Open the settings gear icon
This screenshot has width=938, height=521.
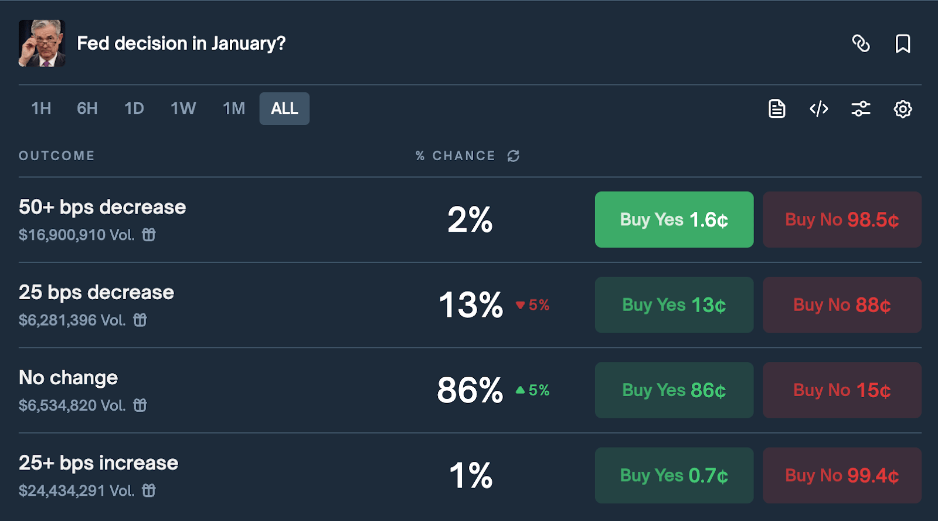[x=903, y=109]
